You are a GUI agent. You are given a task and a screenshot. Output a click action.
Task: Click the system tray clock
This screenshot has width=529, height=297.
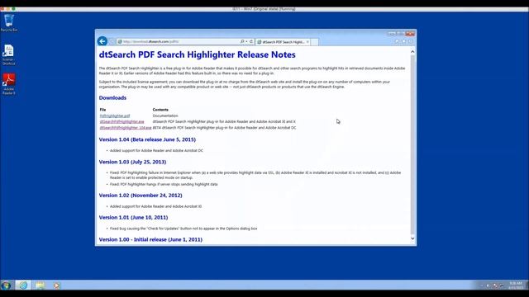(x=516, y=285)
